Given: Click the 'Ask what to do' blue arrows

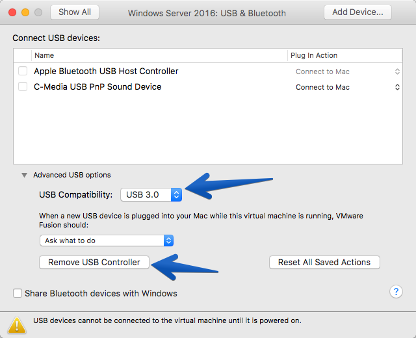Looking at the screenshot, I should (x=168, y=240).
